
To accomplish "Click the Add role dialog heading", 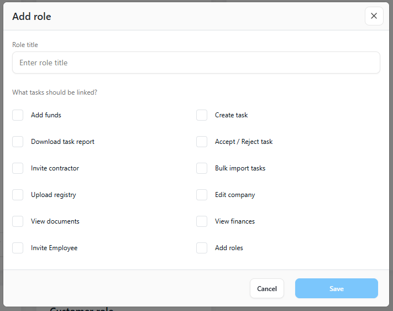I will (32, 17).
